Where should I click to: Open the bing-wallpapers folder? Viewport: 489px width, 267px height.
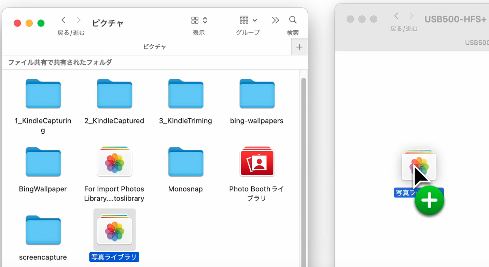coord(257,94)
